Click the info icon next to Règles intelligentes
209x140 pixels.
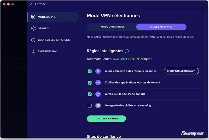click(x=127, y=51)
